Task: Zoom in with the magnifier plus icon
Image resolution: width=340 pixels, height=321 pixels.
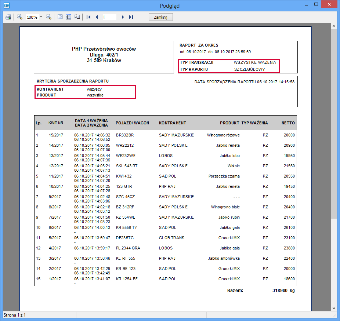Action: (x=20, y=17)
